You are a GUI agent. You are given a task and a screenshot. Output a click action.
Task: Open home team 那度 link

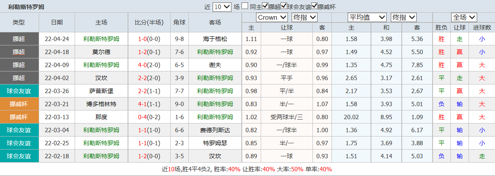101,117
